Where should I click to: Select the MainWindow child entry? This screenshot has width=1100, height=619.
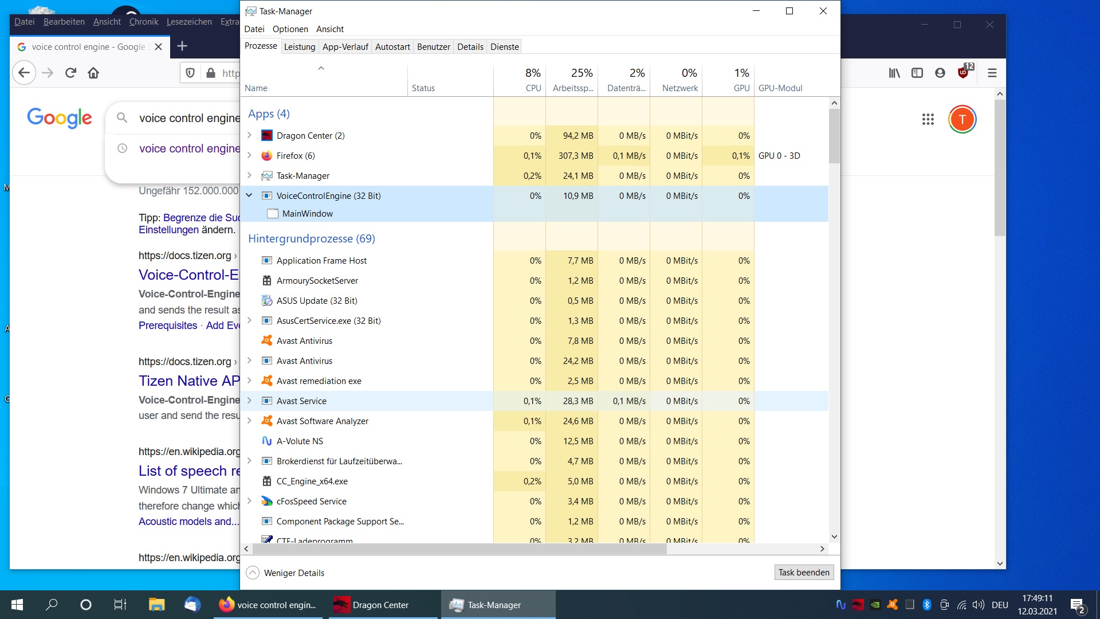pyautogui.click(x=308, y=213)
